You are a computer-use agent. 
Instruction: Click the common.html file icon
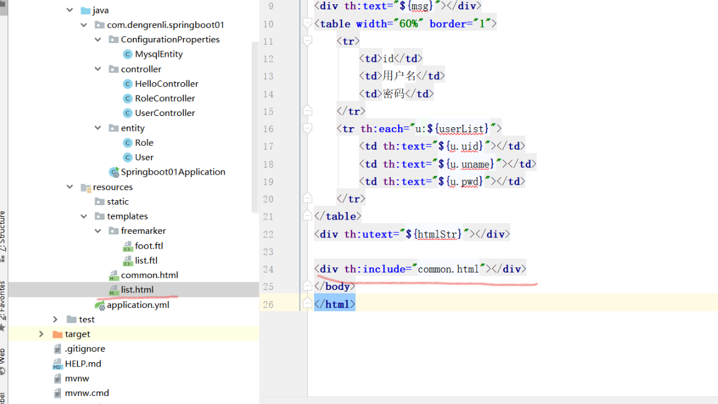pyautogui.click(x=113, y=276)
